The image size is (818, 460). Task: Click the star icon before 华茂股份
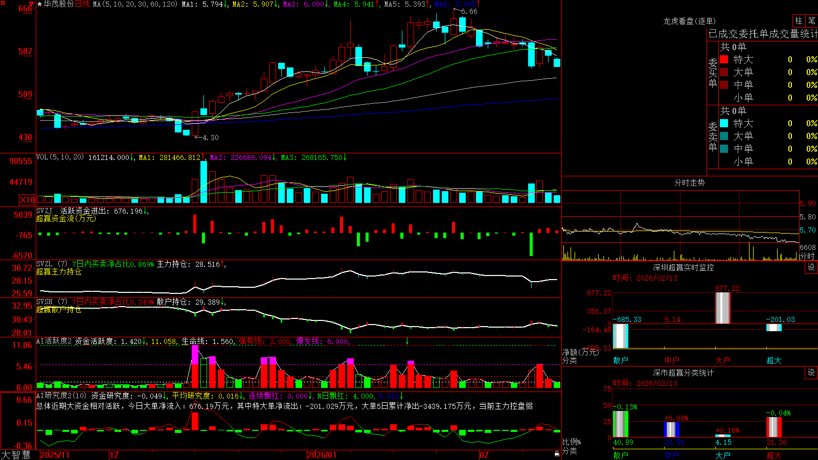click(40, 4)
